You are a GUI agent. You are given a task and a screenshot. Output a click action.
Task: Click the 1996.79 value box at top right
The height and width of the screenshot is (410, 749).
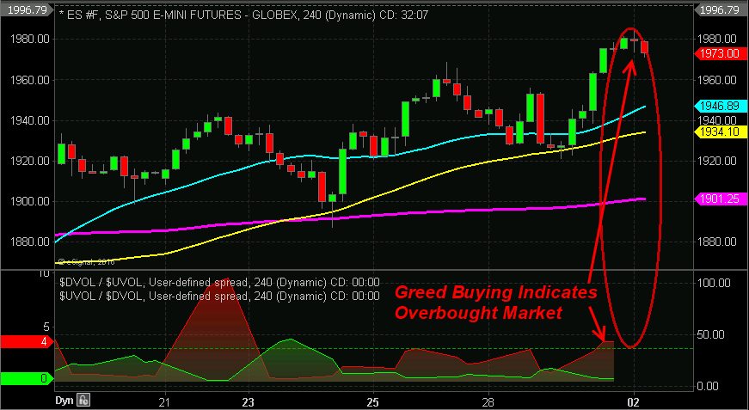tap(721, 9)
